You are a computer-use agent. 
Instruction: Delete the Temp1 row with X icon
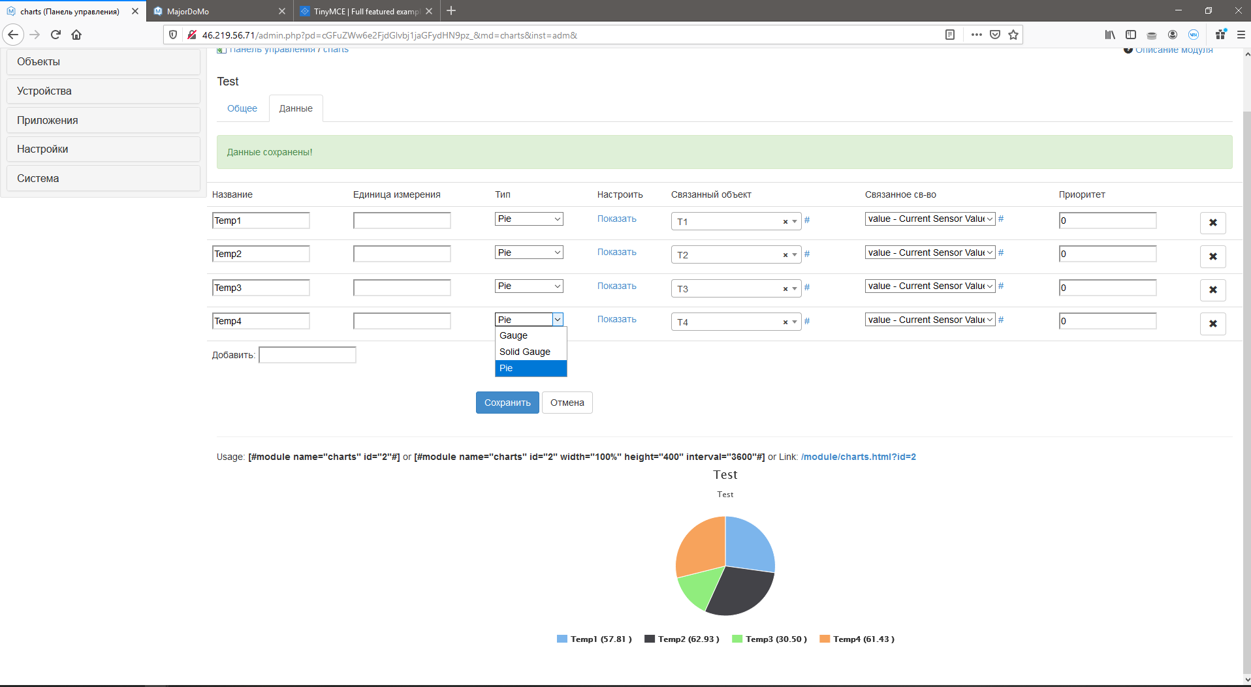[x=1212, y=222]
